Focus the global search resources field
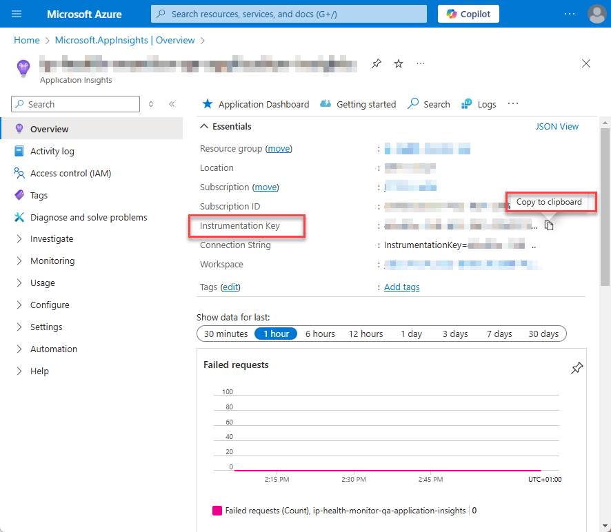This screenshot has width=611, height=532. [289, 14]
